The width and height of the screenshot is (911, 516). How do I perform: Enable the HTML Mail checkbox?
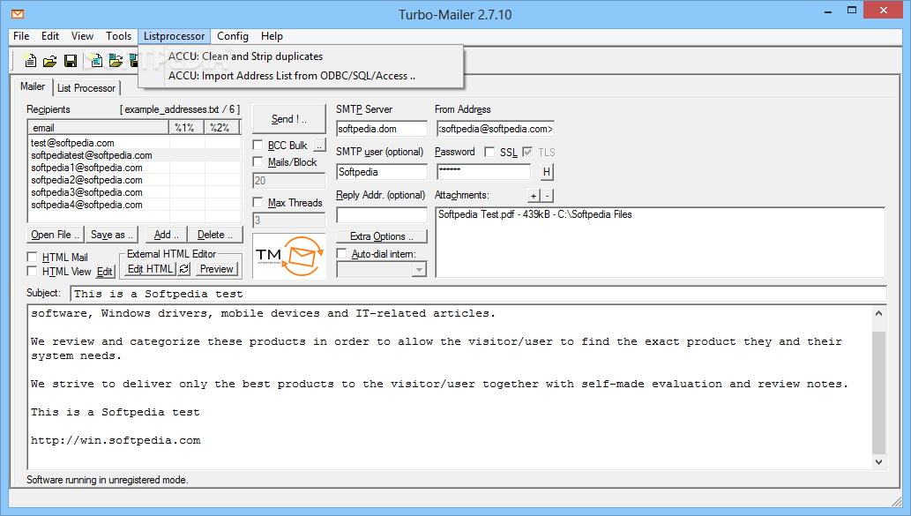click(x=33, y=257)
